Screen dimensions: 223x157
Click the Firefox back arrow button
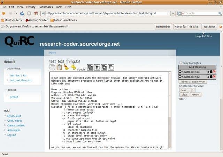(x=3, y=14)
